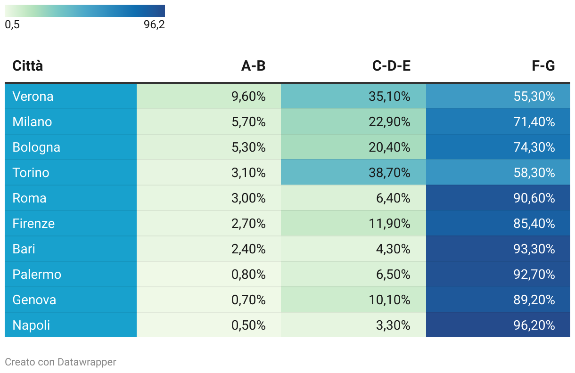Select the F-G column header
Image resolution: width=575 pixels, height=373 pixels.
(543, 66)
